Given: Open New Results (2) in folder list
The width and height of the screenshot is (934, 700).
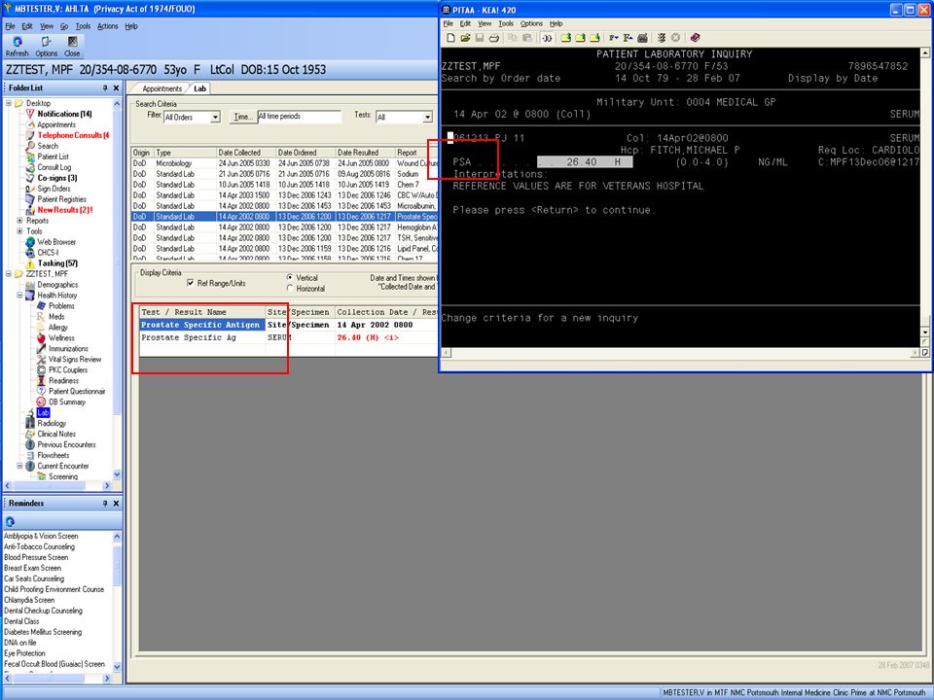Looking at the screenshot, I should (64, 210).
